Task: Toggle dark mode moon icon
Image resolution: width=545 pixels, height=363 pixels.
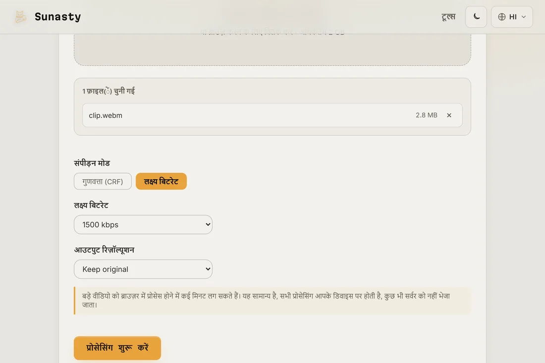Action: (x=476, y=17)
